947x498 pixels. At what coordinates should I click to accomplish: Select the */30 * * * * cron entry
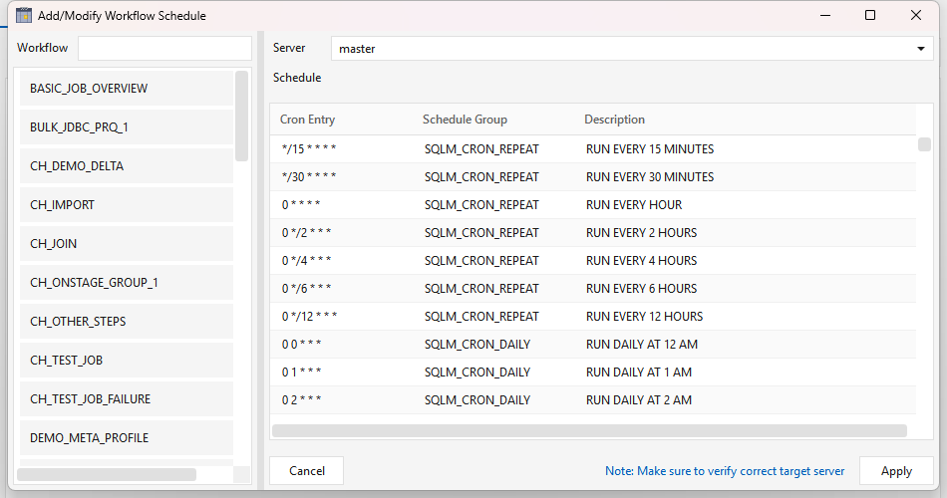(309, 177)
